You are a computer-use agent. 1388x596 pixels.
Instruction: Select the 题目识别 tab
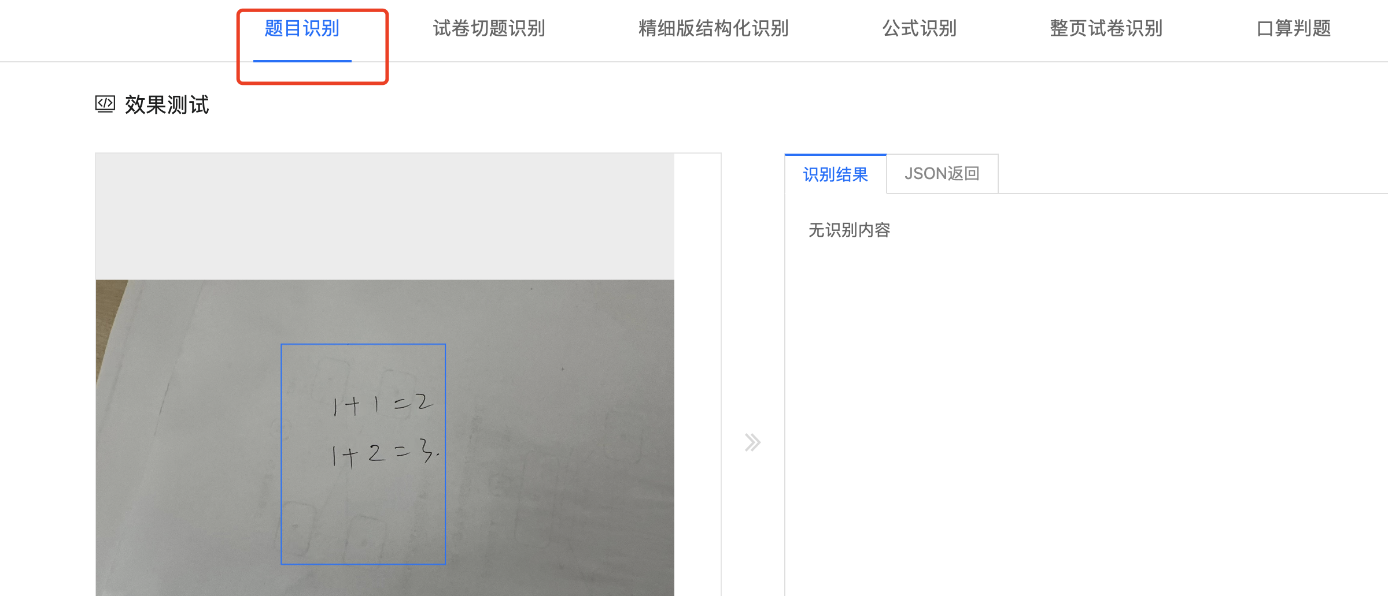click(302, 28)
